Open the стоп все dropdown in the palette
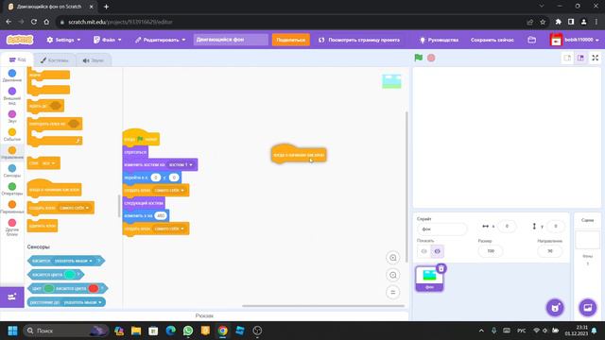The width and height of the screenshot is (605, 340). click(48, 163)
